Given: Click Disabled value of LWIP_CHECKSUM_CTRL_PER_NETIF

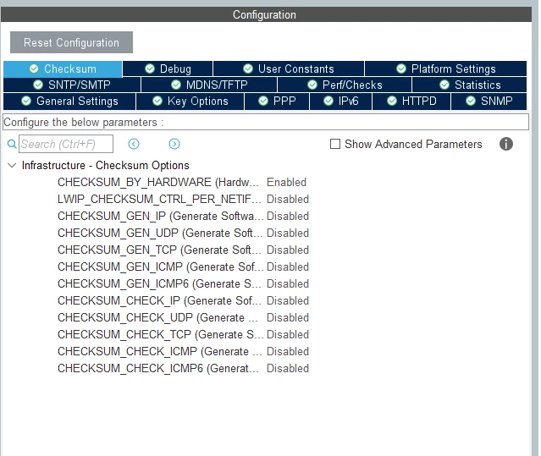Looking at the screenshot, I should (x=288, y=199).
